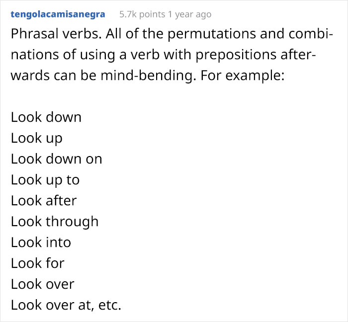The image size is (348, 322).
Task: Click the "Look down on" line
Action: (x=57, y=159)
